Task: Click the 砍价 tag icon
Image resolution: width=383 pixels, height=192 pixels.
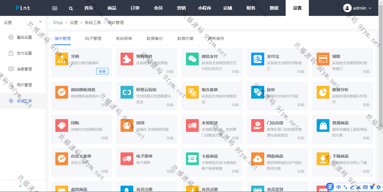Action: [x=258, y=92]
